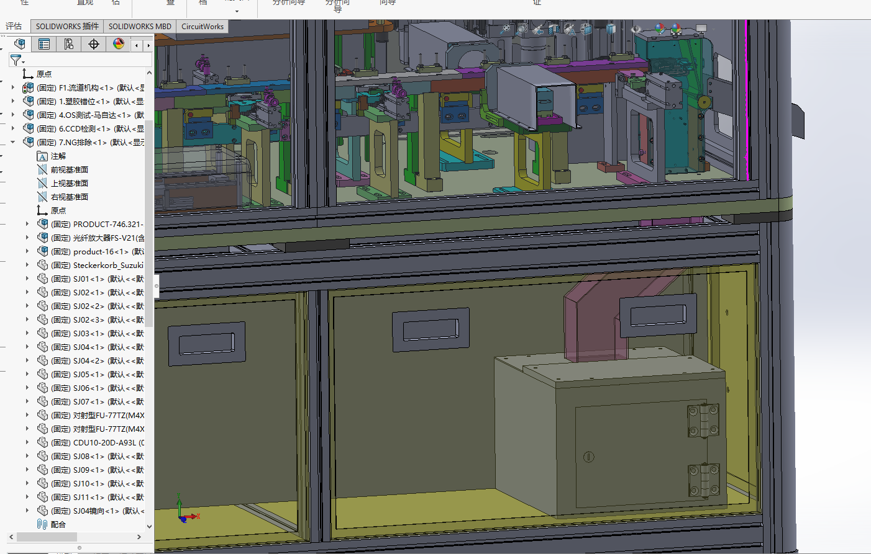The image size is (871, 554).
Task: Click the 上视基准面 plane icon
Action: 42,183
